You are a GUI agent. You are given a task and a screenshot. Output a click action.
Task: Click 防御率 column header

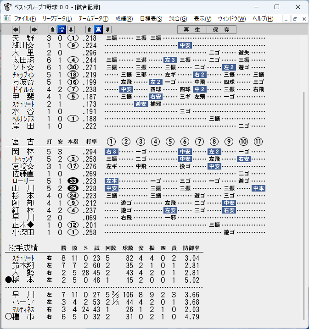point(191,248)
